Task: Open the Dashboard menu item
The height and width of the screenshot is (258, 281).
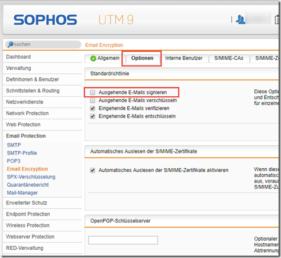Action: coord(43,57)
